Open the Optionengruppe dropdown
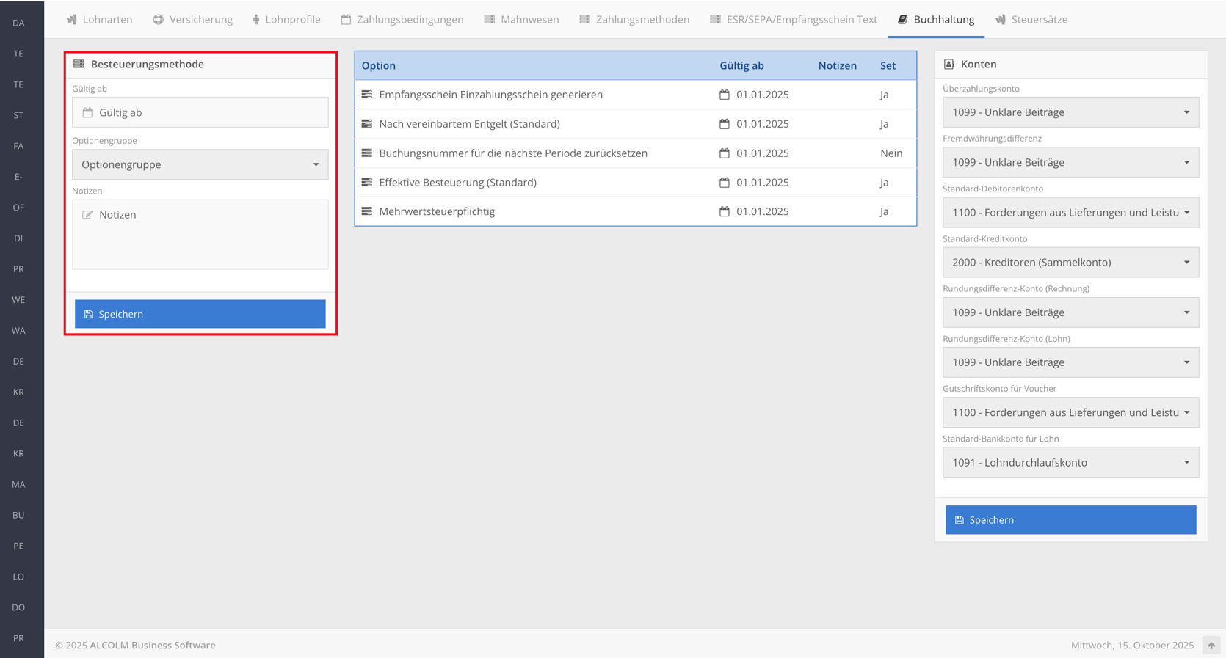The width and height of the screenshot is (1226, 658). pos(200,164)
